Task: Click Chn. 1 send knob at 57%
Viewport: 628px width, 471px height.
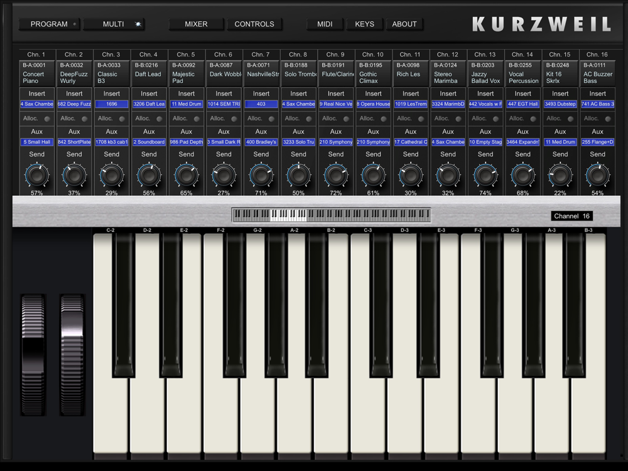Action: pyautogui.click(x=37, y=175)
